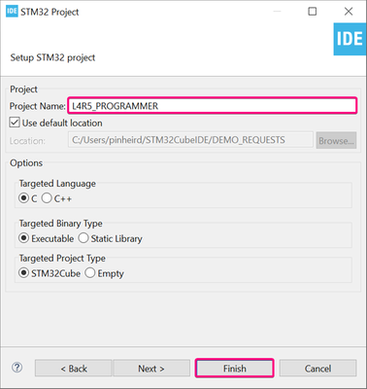The height and width of the screenshot is (389, 367).
Task: Choose Static Library binary type
Action: (83, 238)
